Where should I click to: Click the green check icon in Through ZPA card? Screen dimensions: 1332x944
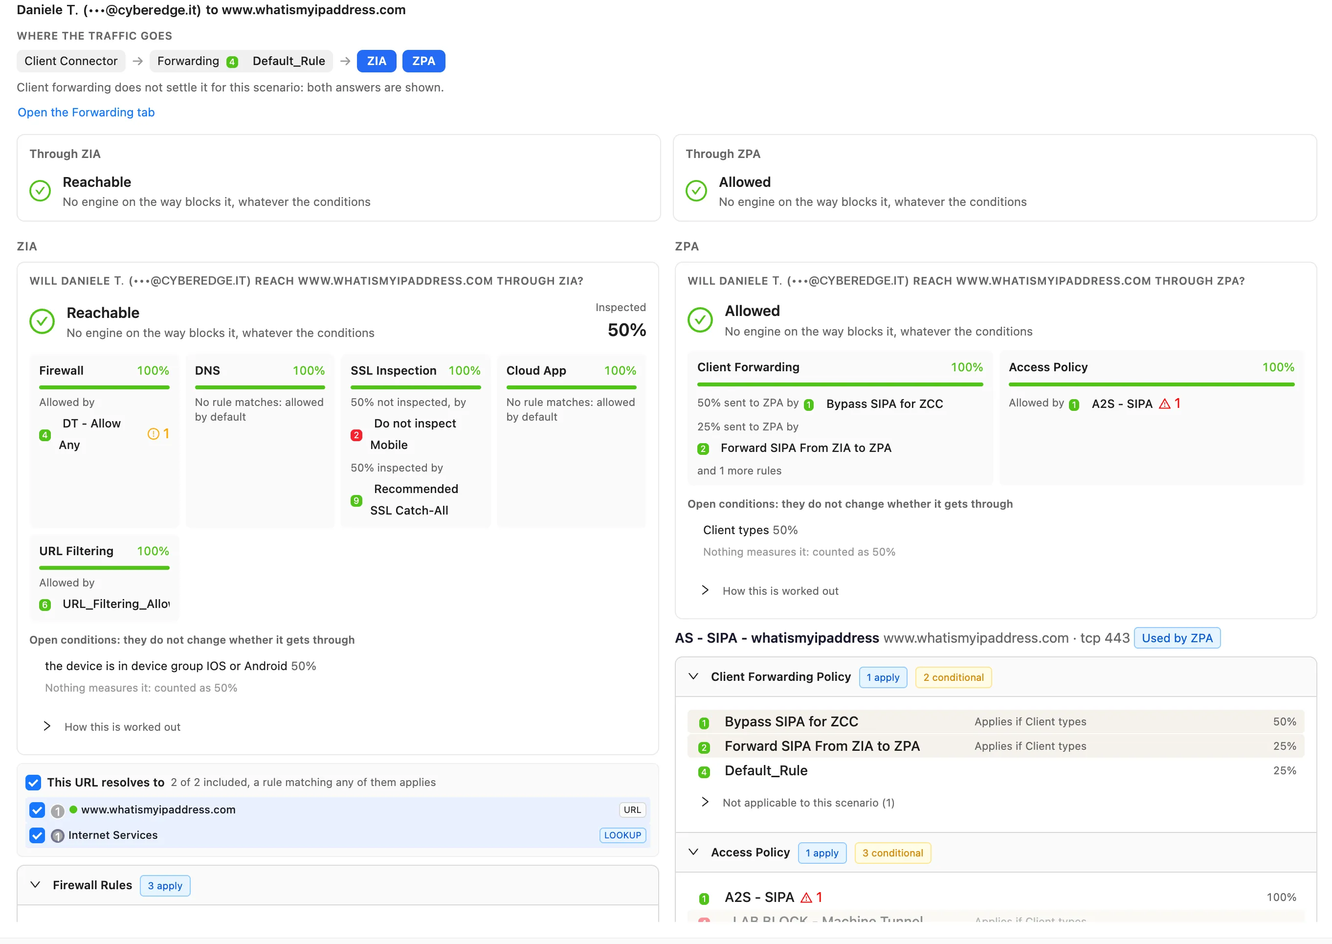point(696,191)
